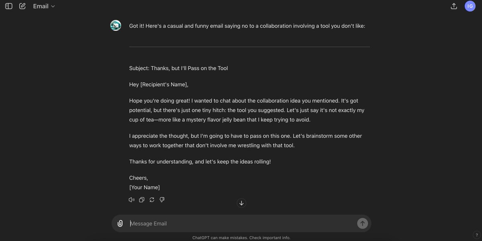Mark the response with the thumbs down icon
The width and height of the screenshot is (482, 241).
162,200
